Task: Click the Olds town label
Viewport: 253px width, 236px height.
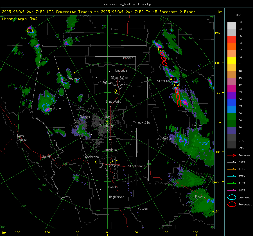Action: 107,117
